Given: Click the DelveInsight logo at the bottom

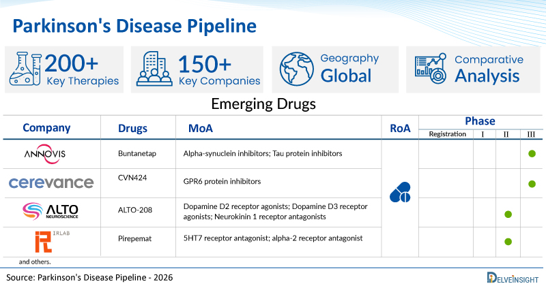Looking at the screenshot, I should [x=513, y=278].
